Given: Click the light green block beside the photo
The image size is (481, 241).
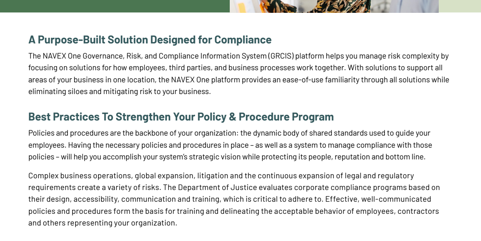Looking at the screenshot, I should (460, 6).
